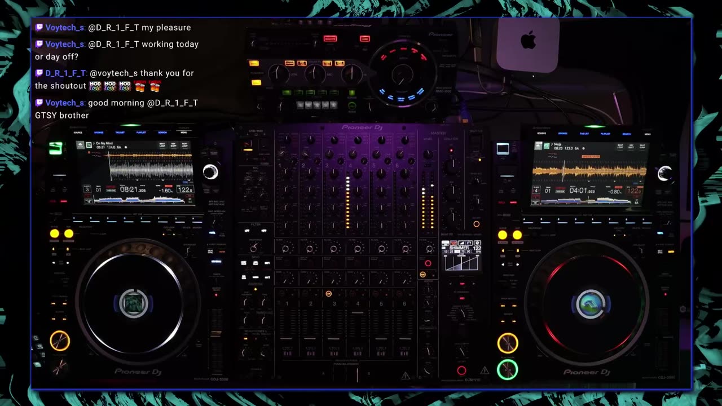
Task: Click the -0.80% tempo value
Action: [x=616, y=191]
